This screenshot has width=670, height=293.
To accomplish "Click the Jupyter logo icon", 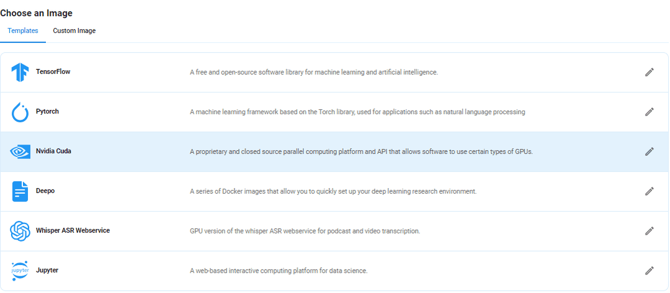I will click(20, 271).
